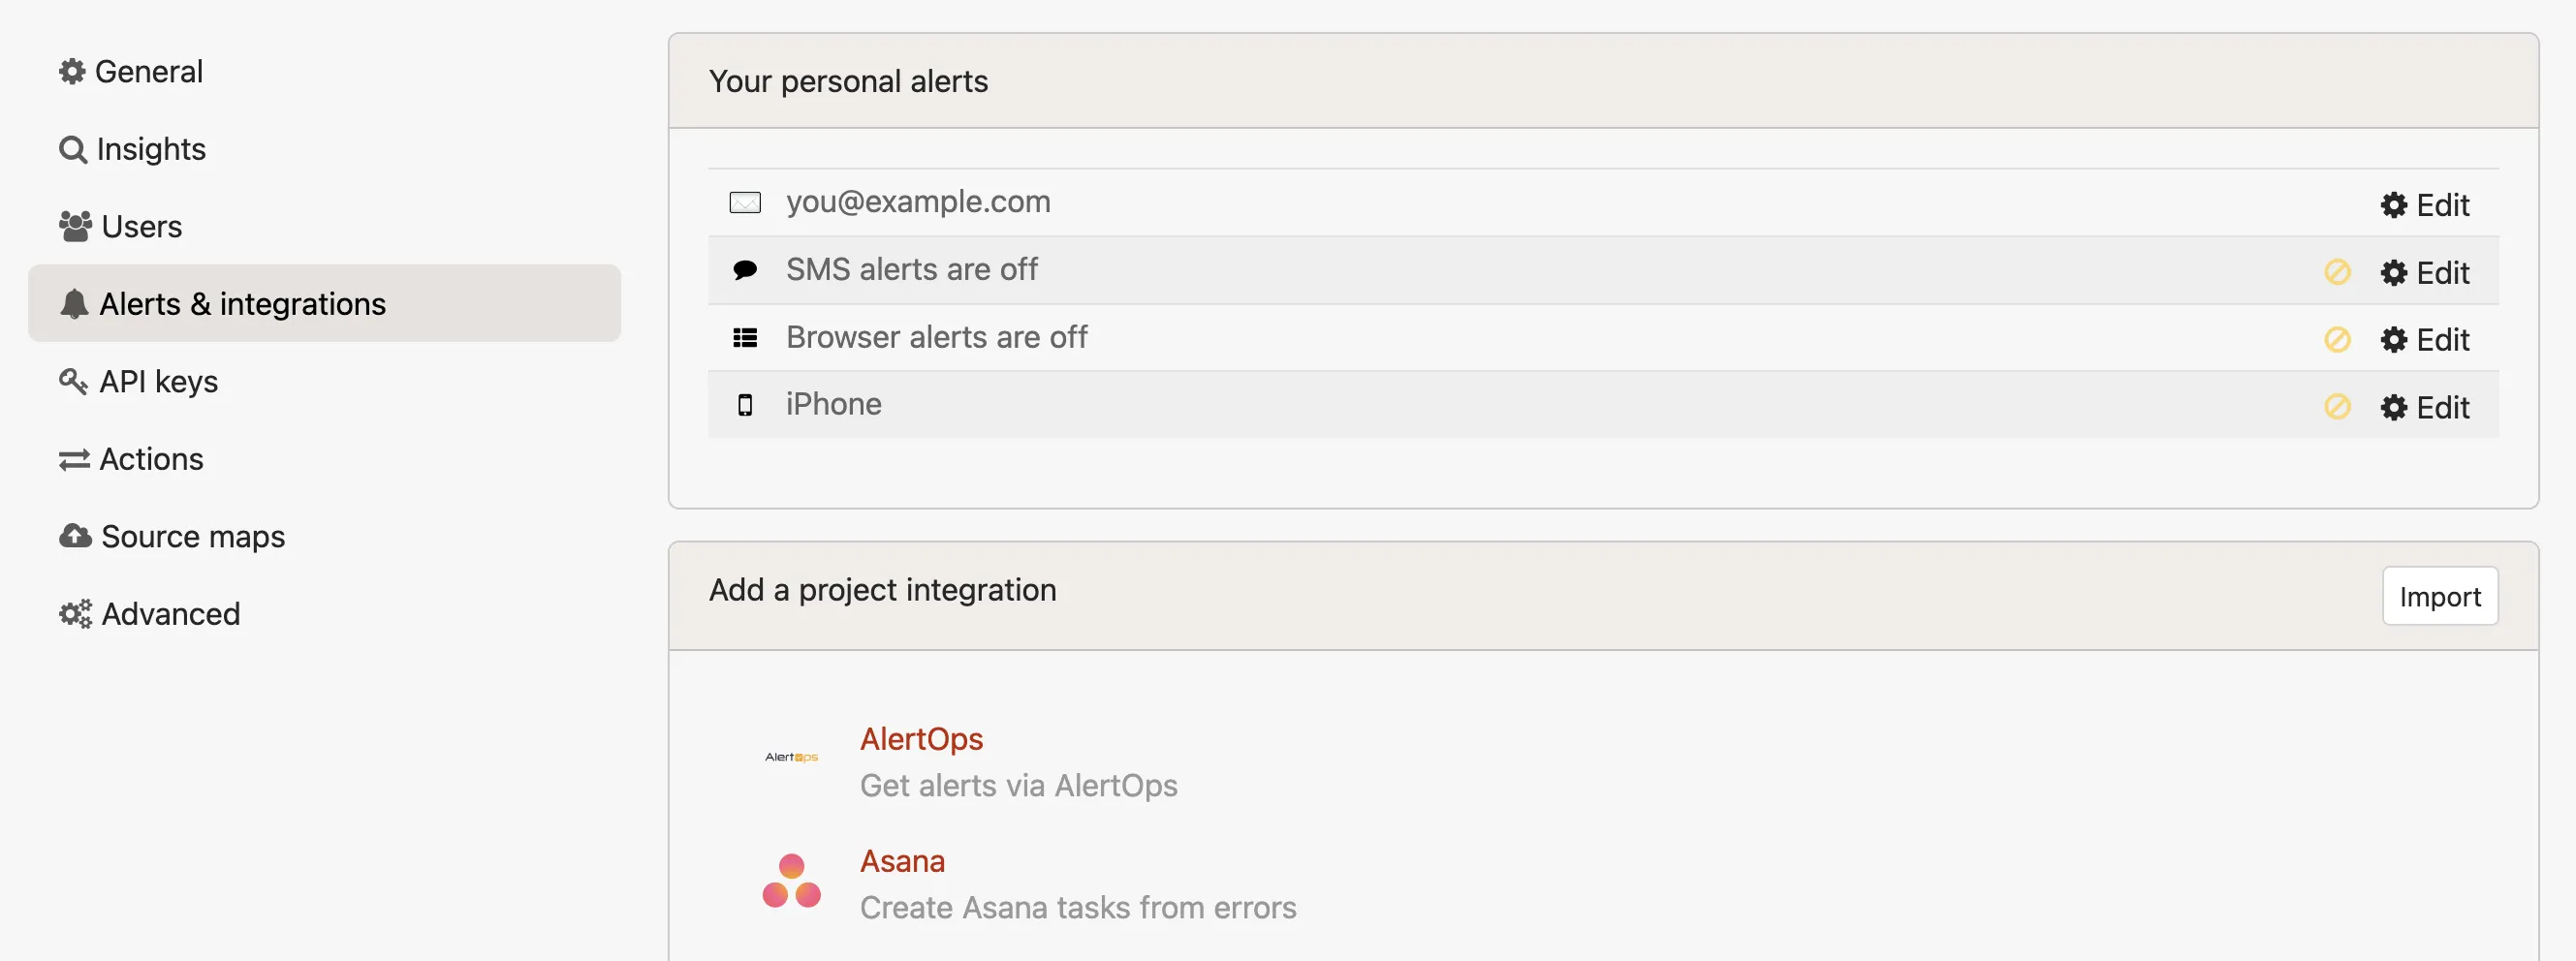Click the bell icon for Alerts & integrations
Viewport: 2576px width, 961px height.
[74, 304]
